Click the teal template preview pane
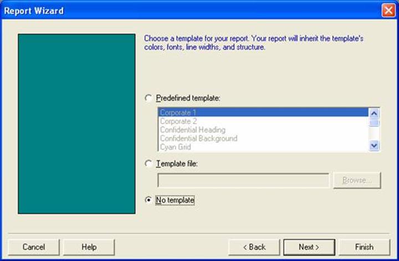 click(x=76, y=124)
